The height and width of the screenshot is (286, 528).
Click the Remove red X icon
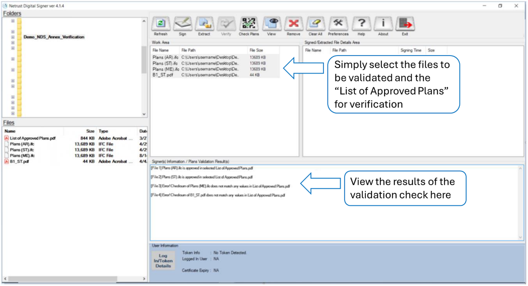(x=293, y=24)
